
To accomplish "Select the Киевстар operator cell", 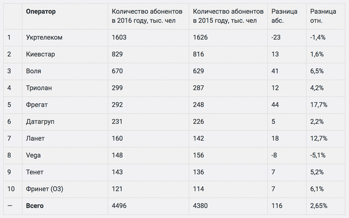I will [x=40, y=54].
